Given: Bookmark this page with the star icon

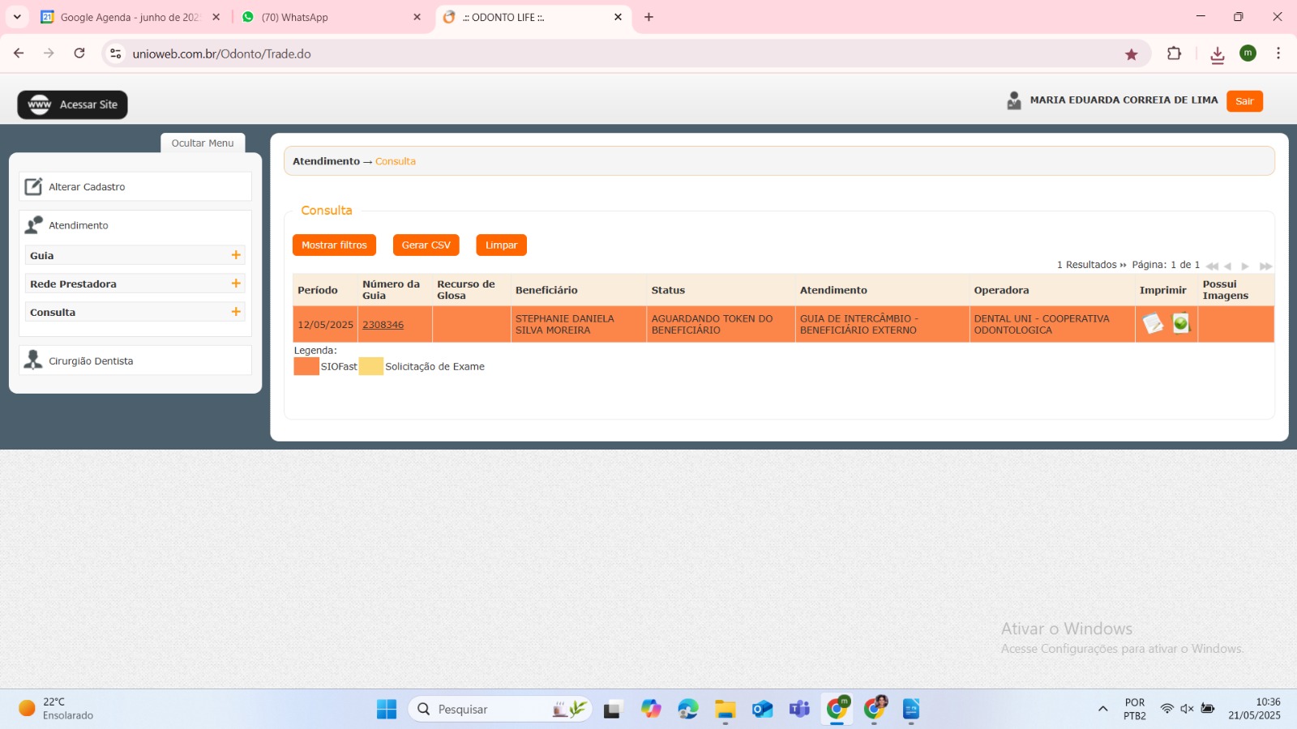Looking at the screenshot, I should click(1132, 54).
